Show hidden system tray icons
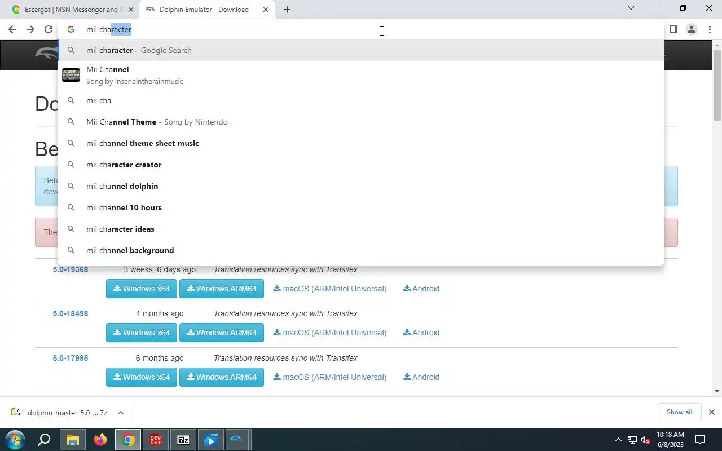Viewport: 722px width, 451px height. tap(619, 440)
